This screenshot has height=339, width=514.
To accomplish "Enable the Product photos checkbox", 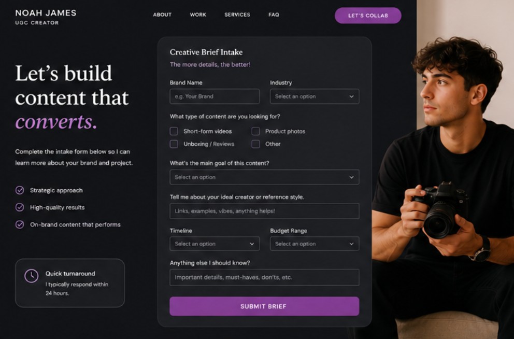I will 255,131.
